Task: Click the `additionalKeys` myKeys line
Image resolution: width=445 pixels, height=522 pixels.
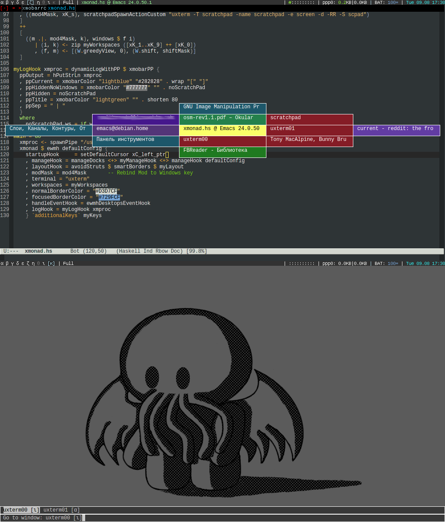Action: 63,215
